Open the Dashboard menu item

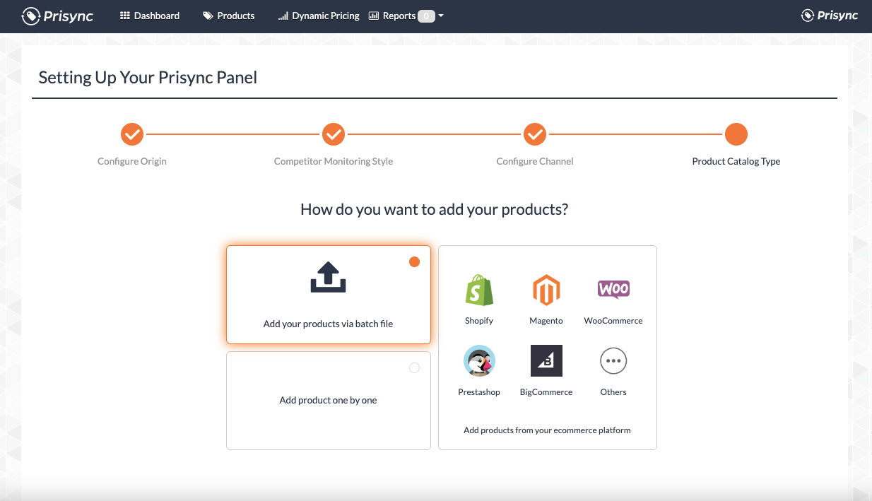click(150, 16)
